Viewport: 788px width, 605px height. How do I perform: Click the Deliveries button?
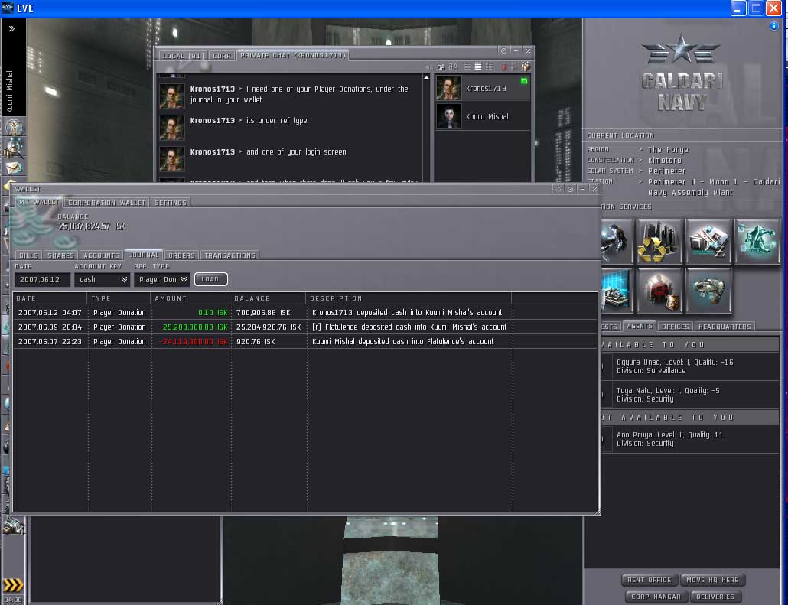click(x=715, y=597)
